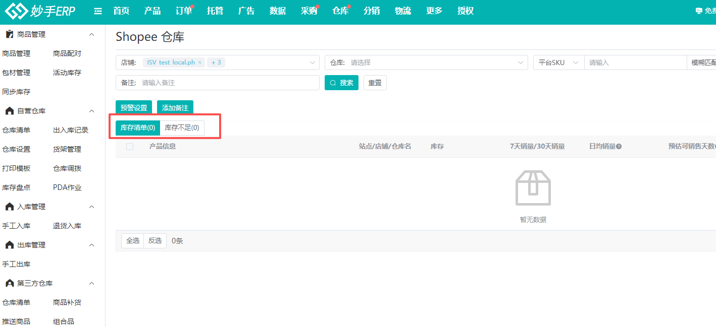The width and height of the screenshot is (716, 327).
Task: Collapse the 商品管理 sidebar section
Action: tap(91, 34)
